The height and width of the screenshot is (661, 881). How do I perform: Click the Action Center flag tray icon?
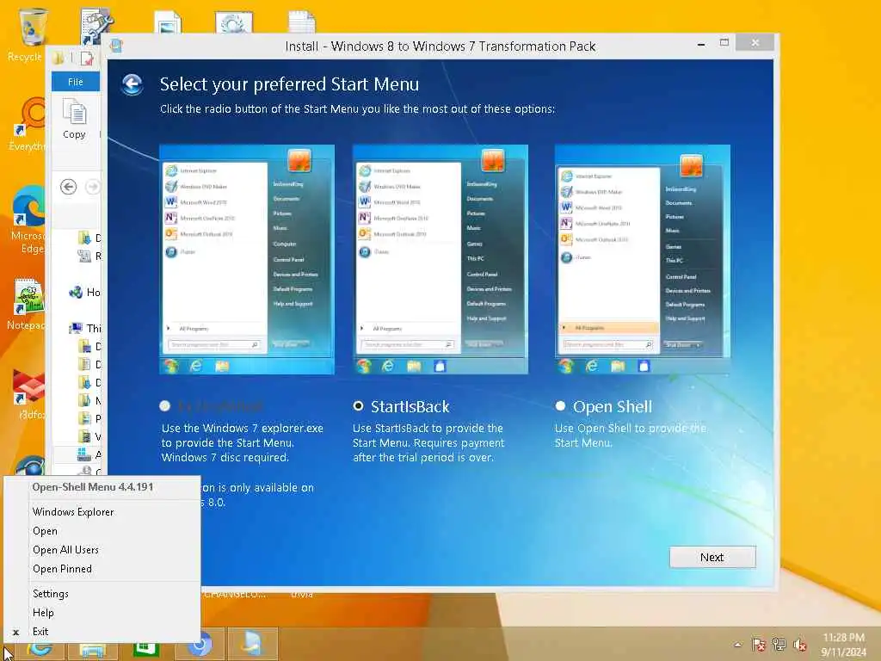(x=759, y=645)
